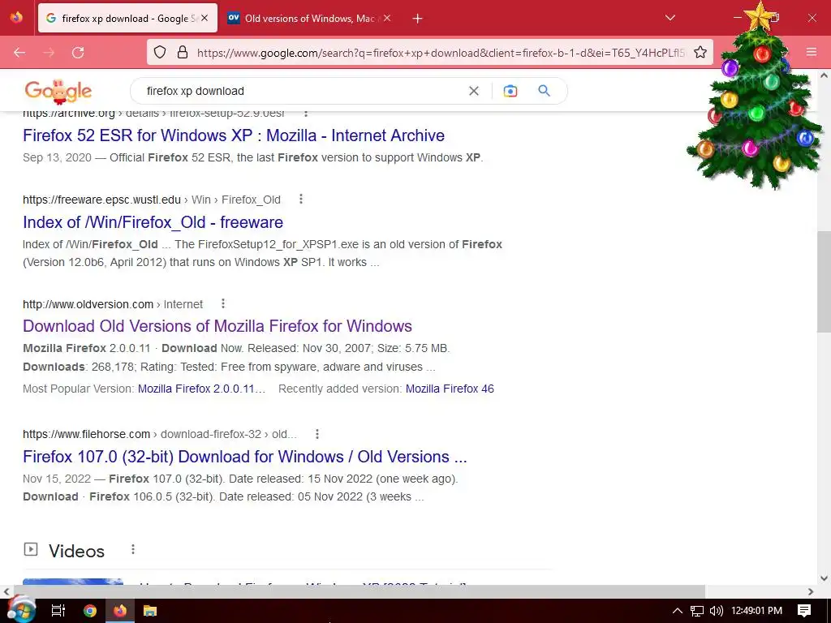Click the horizontal scrollbar left arrow
Screen dimensions: 831x623
coord(6,591)
